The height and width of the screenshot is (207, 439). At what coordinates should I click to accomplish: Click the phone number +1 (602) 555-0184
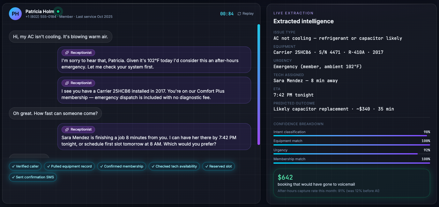click(41, 17)
